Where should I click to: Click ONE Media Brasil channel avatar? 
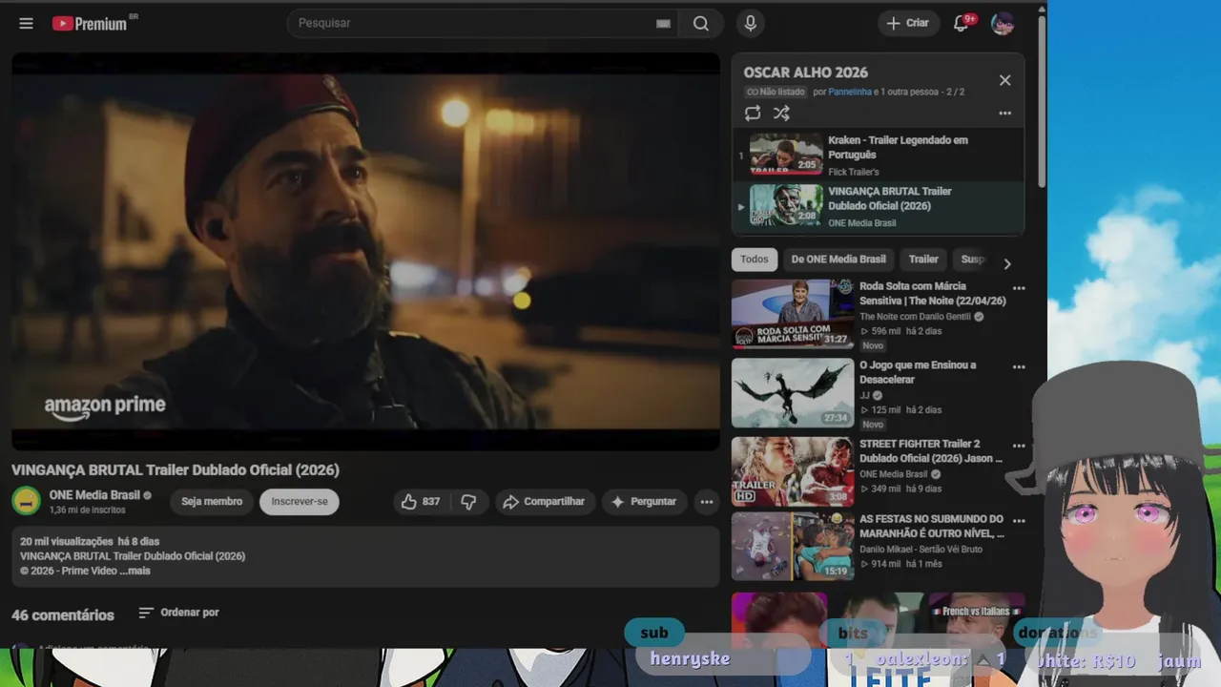[x=27, y=501]
